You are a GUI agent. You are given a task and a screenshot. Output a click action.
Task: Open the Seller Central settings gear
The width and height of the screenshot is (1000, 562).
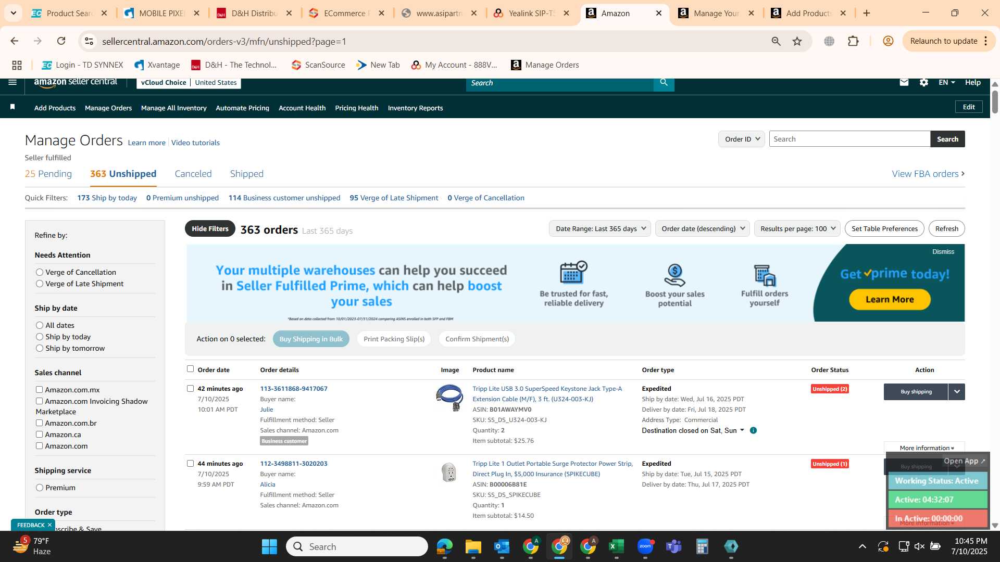[x=924, y=82]
